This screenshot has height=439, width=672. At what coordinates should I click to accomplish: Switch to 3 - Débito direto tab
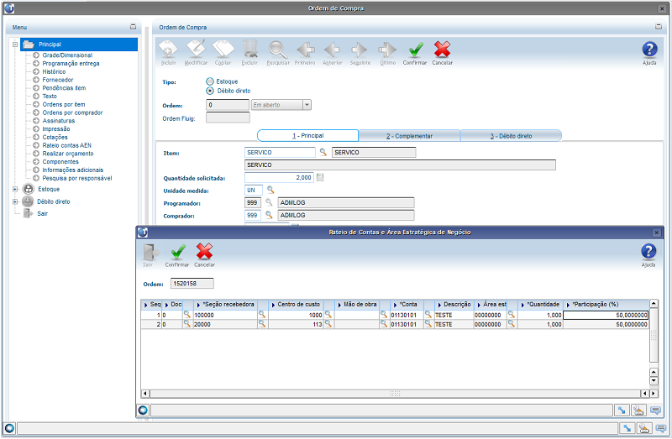[511, 136]
